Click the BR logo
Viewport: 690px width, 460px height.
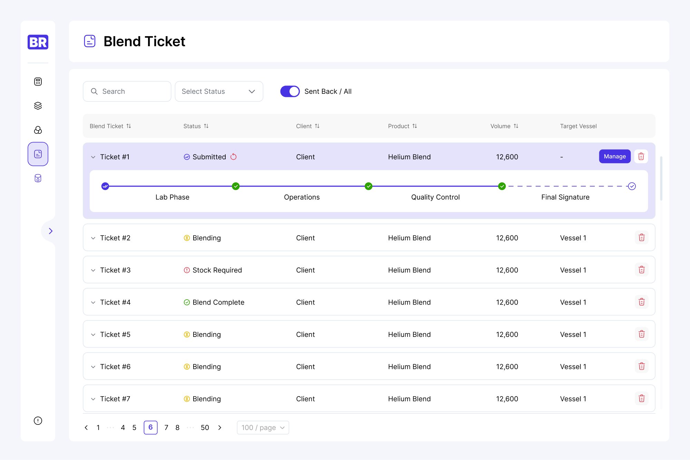[x=38, y=42]
